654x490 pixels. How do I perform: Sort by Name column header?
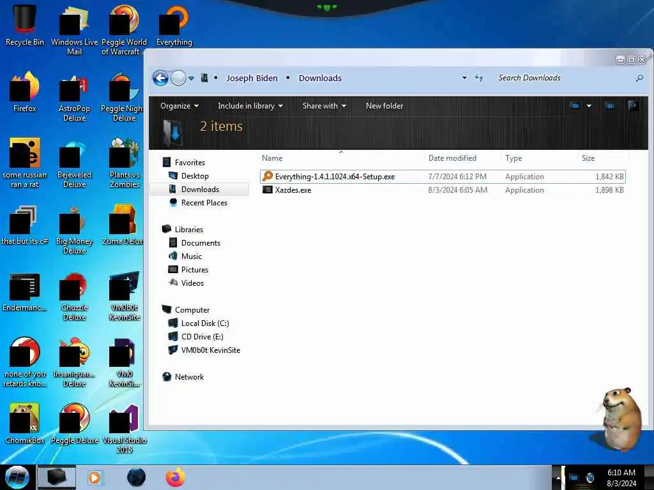tap(341, 158)
